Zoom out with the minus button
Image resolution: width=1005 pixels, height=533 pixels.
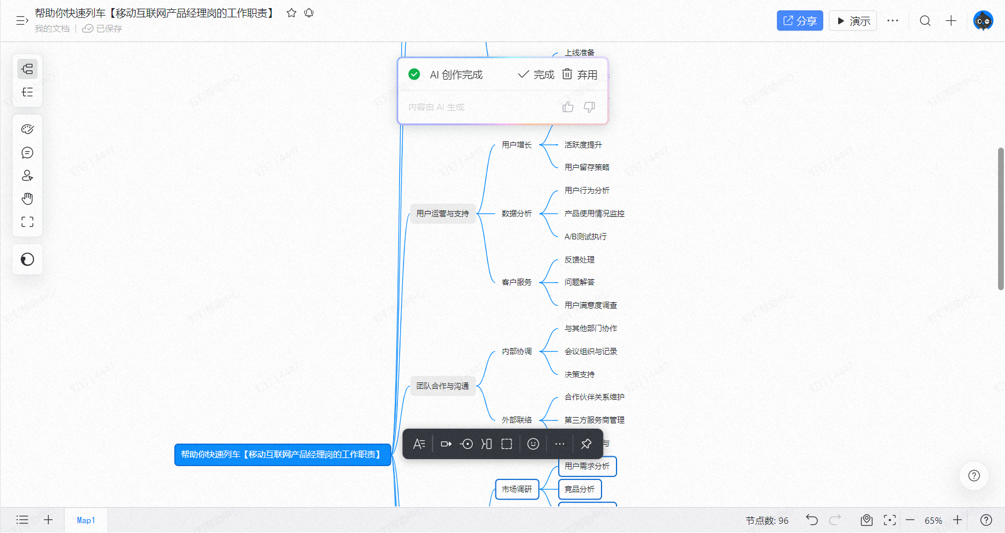pyautogui.click(x=910, y=520)
